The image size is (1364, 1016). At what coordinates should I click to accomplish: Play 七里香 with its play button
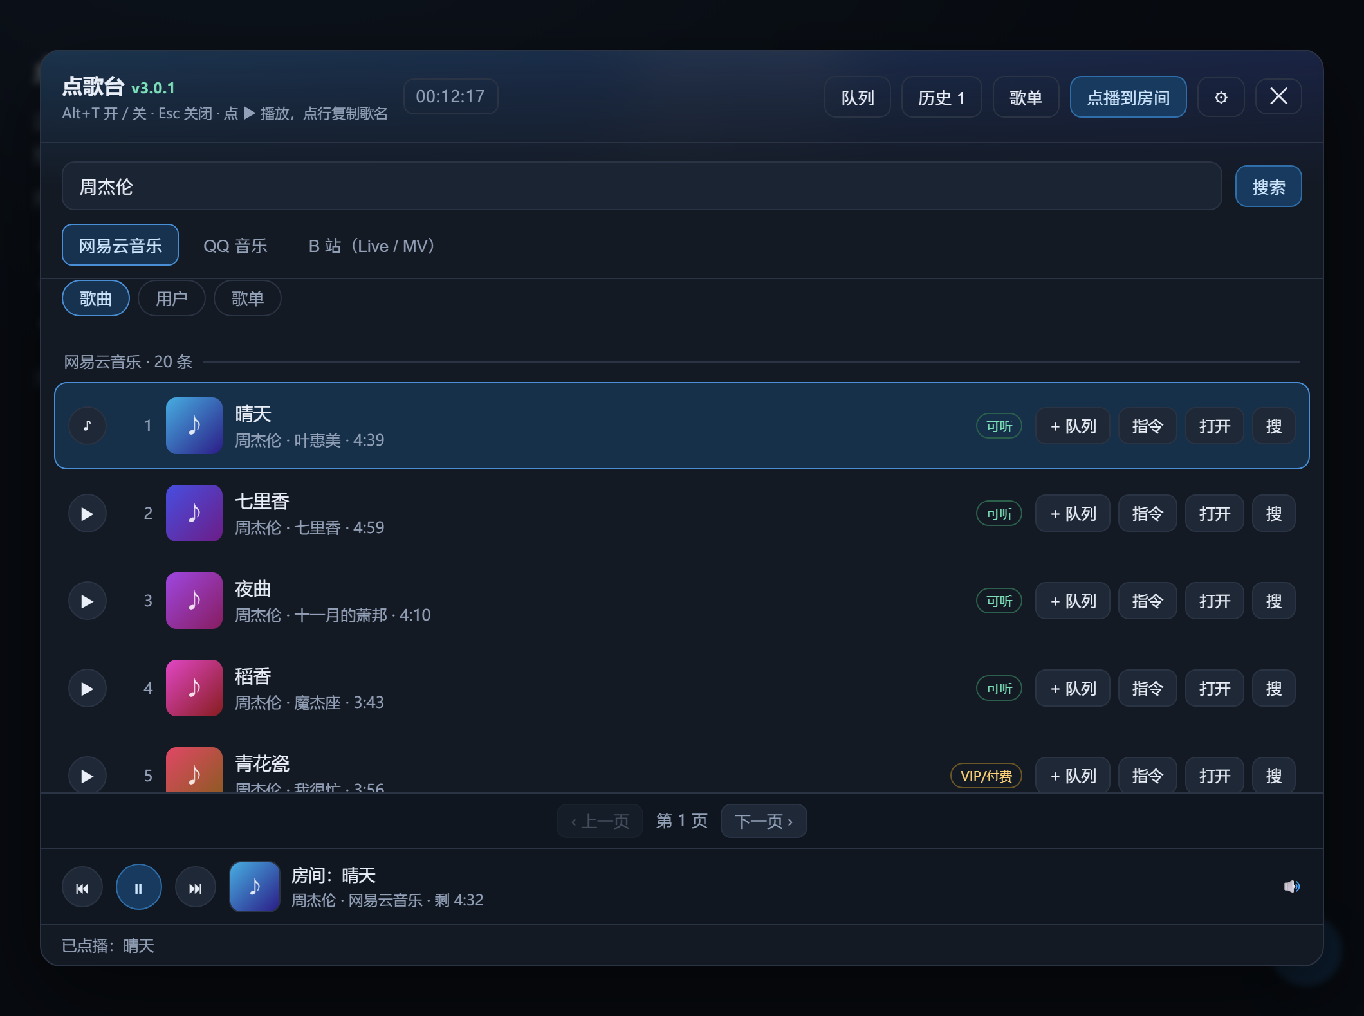[88, 513]
